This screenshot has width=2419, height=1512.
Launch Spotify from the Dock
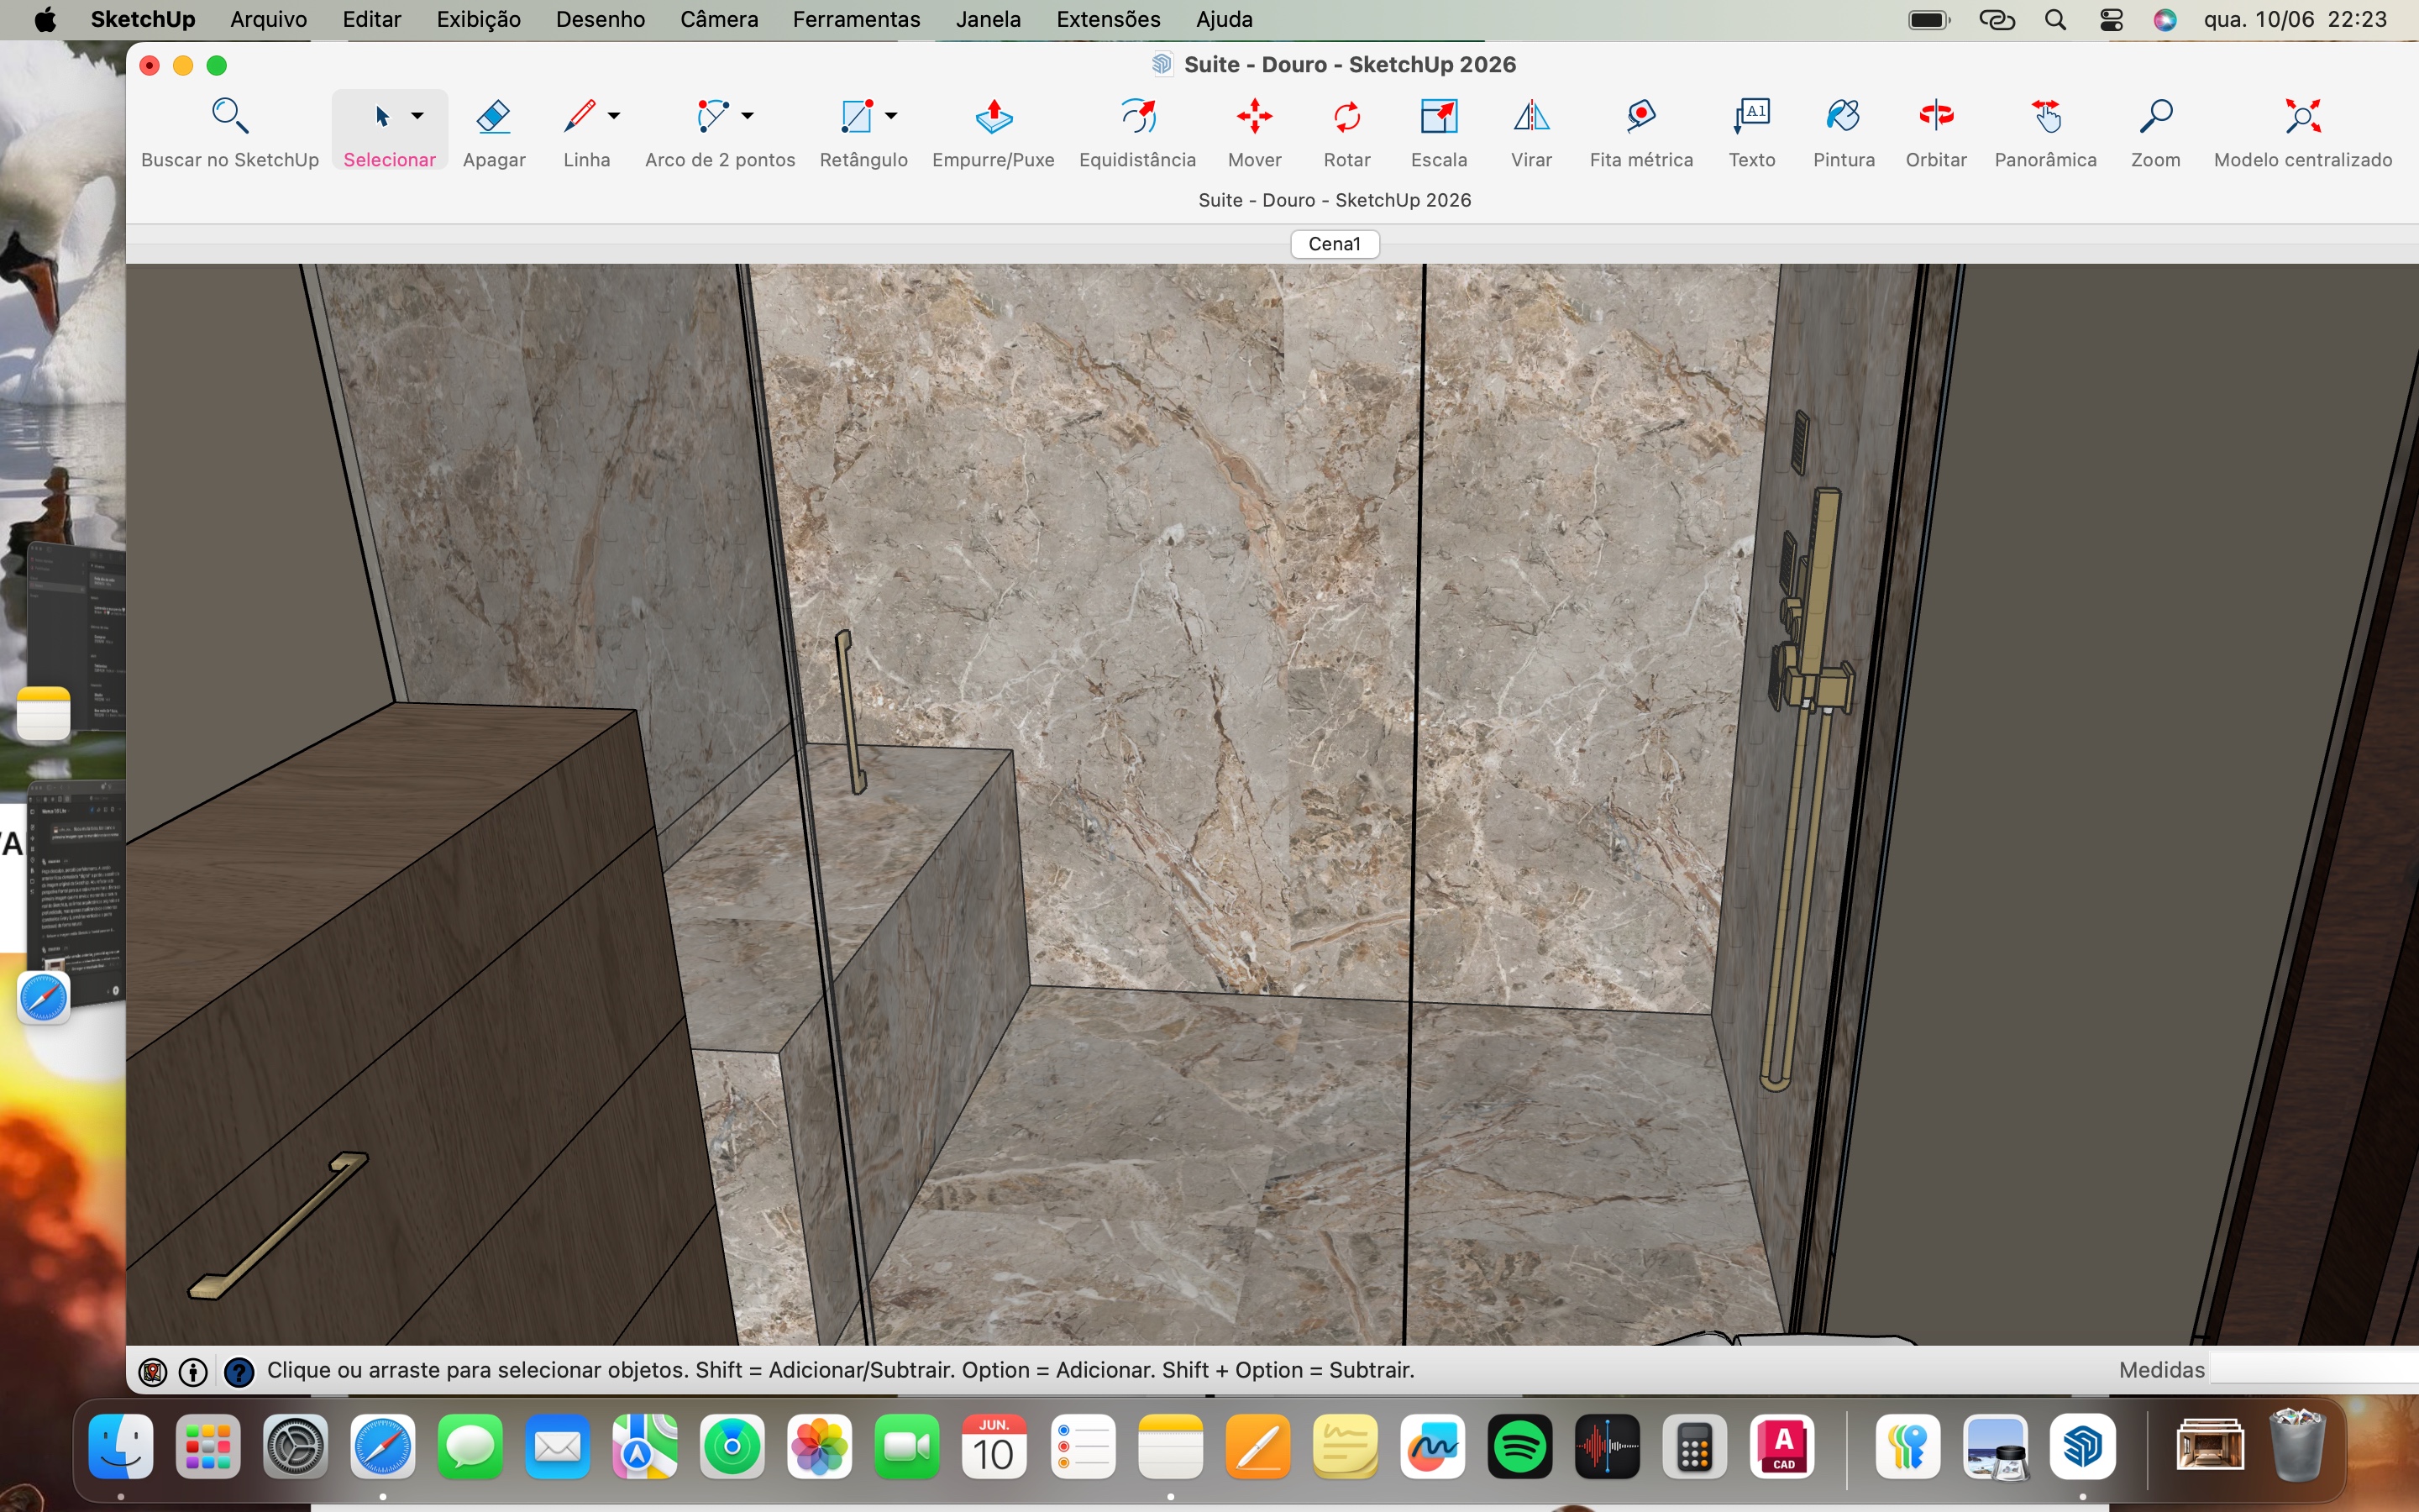(1519, 1447)
